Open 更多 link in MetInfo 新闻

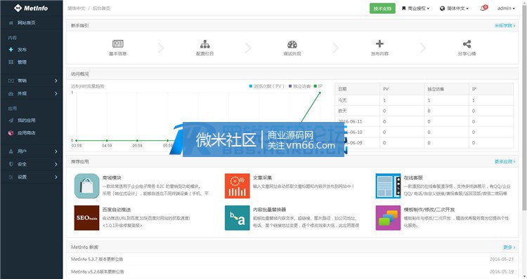point(509,247)
